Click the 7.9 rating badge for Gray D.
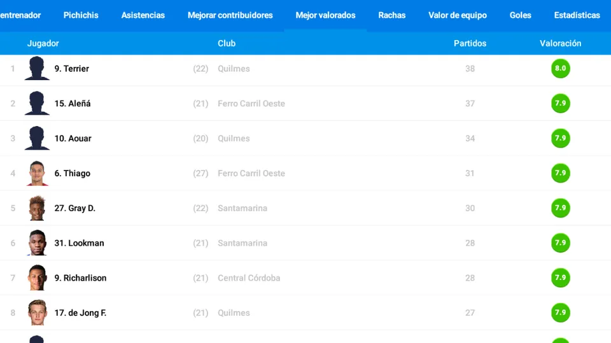Screen dimensions: 611x343 click(560, 207)
